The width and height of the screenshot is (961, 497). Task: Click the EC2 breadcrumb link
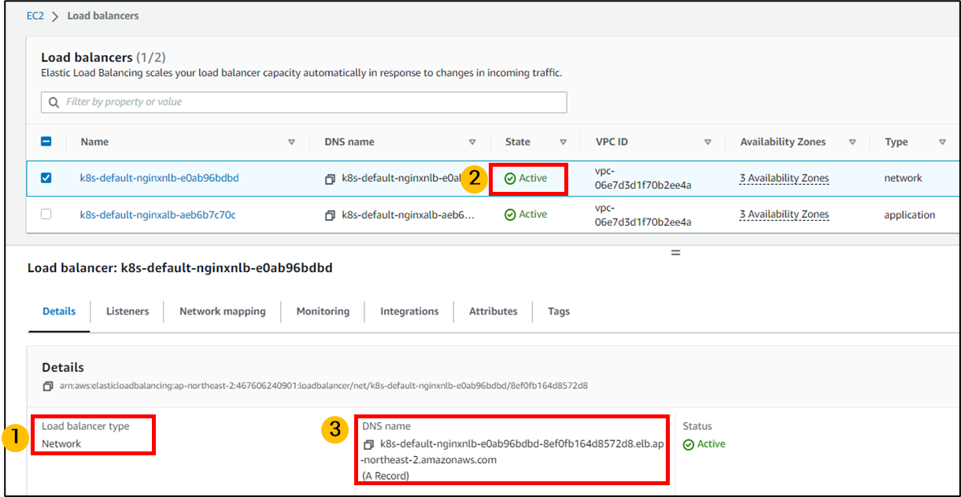(35, 16)
